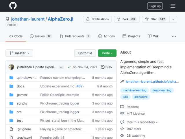
Task: Star the repository
Action: point(156,19)
